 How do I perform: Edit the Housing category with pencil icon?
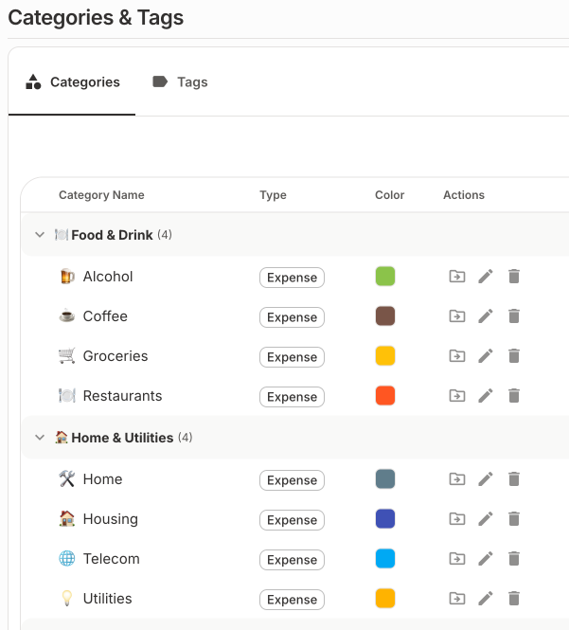click(x=486, y=519)
